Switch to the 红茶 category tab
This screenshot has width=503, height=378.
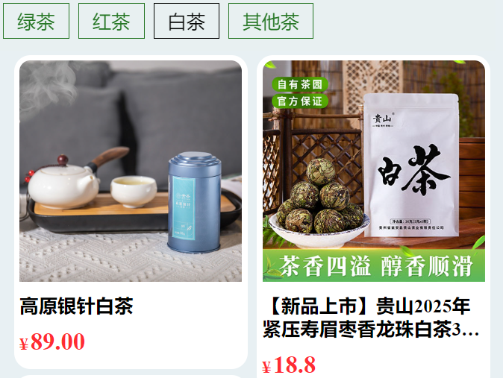pos(111,21)
